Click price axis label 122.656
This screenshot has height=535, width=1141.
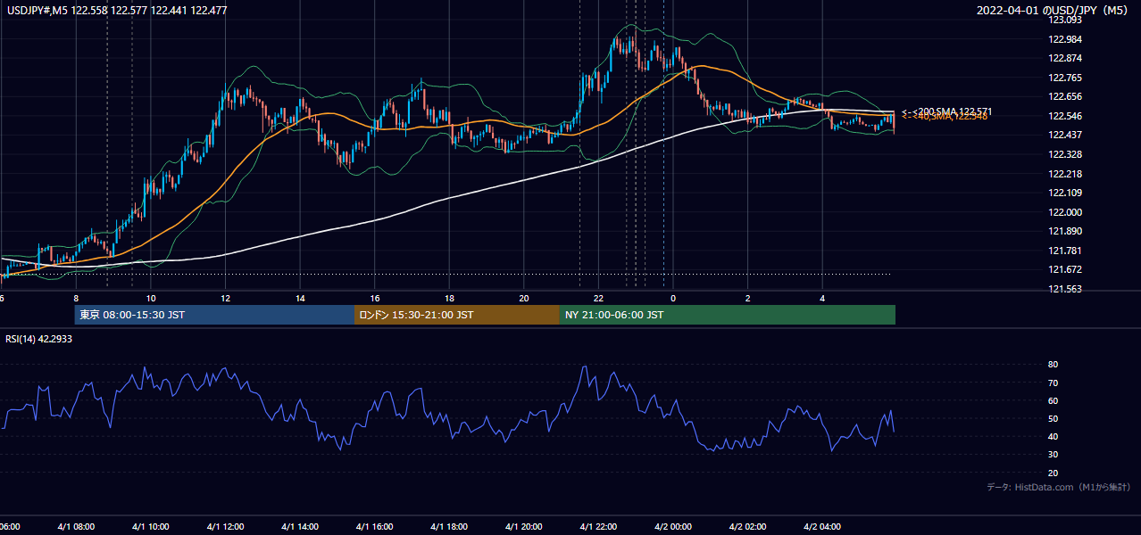(x=1065, y=97)
